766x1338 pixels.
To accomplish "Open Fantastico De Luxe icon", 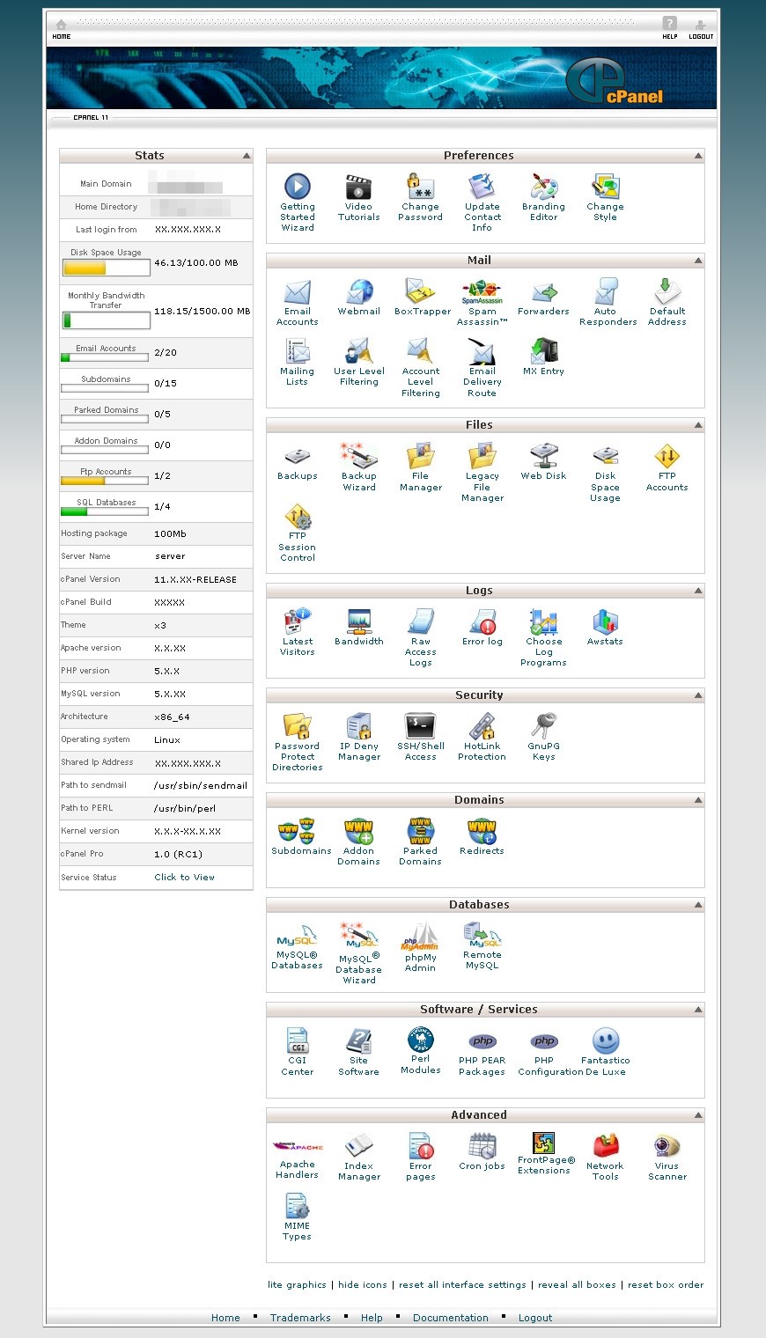I will coord(605,1041).
